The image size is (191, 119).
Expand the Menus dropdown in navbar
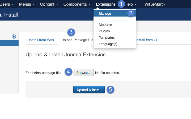[x=27, y=4]
